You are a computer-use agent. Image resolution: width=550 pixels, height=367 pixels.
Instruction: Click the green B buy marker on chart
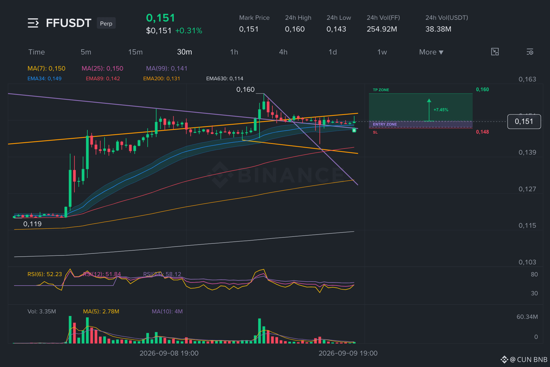point(354,130)
